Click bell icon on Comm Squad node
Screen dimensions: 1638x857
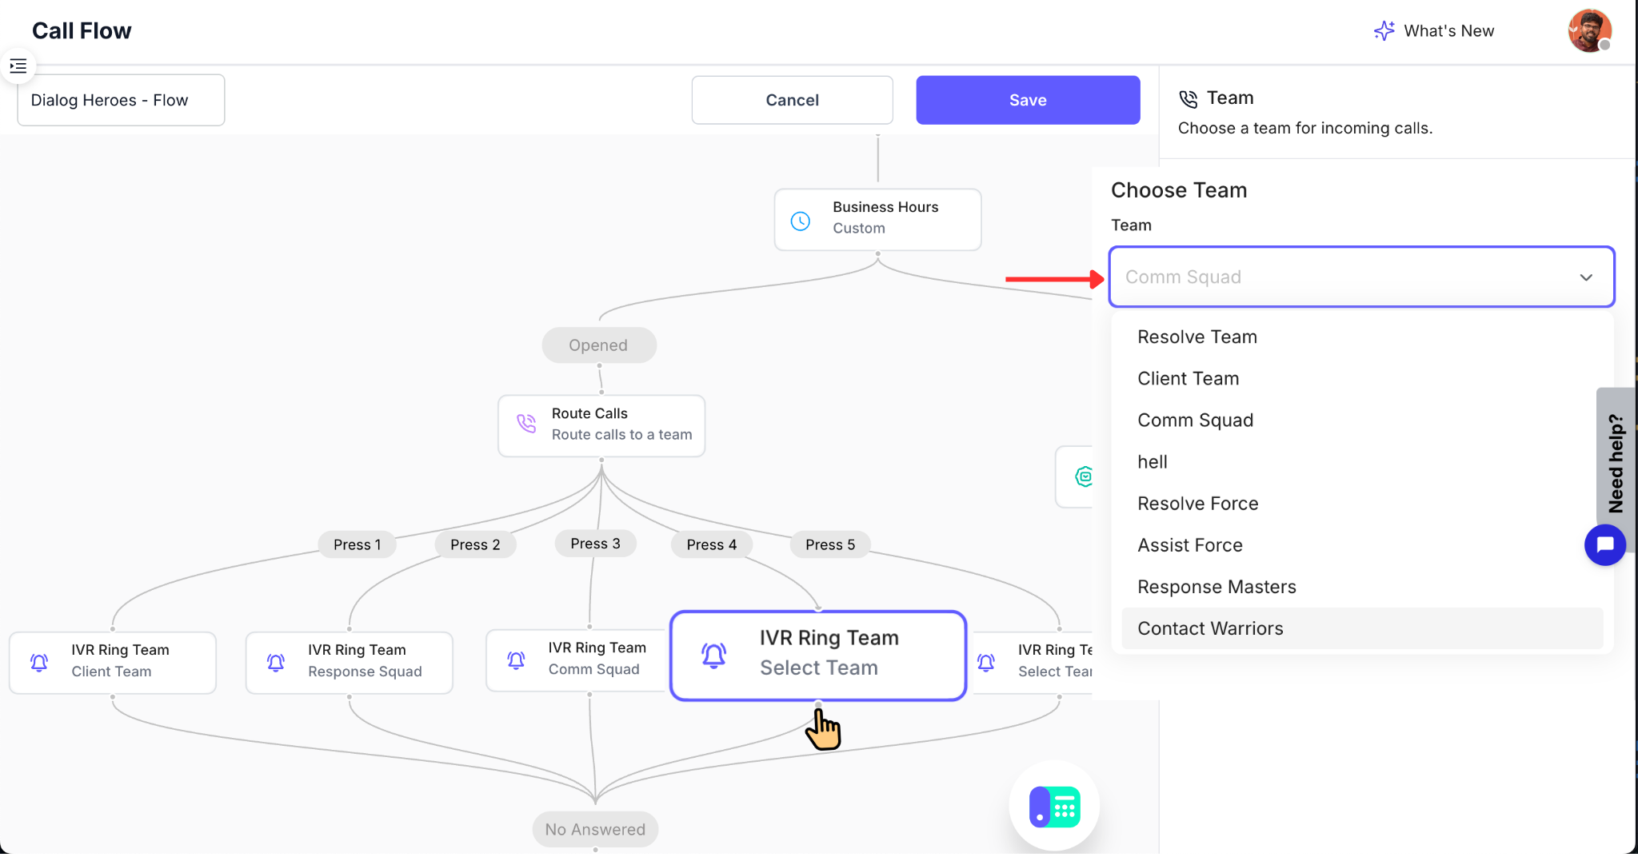click(x=517, y=660)
